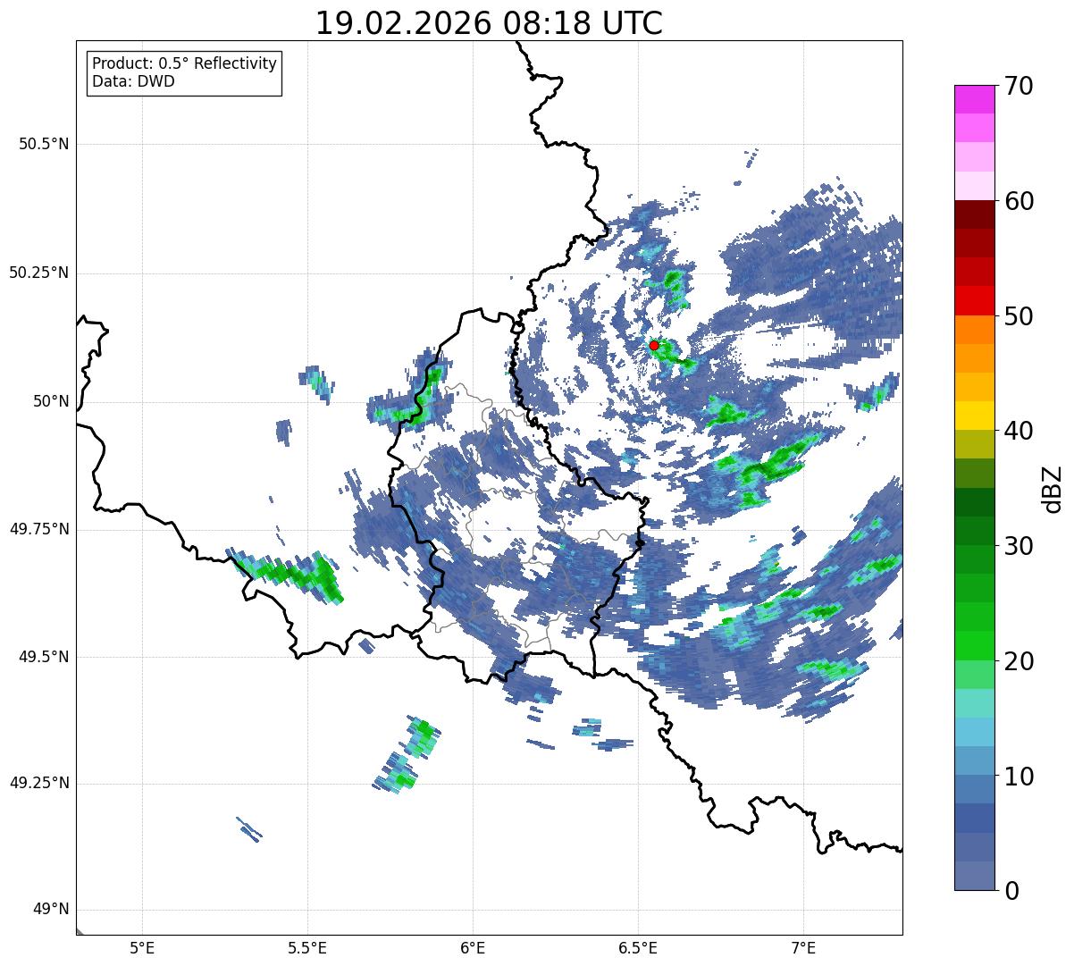Click the '5°E' longitude label

pos(143,948)
